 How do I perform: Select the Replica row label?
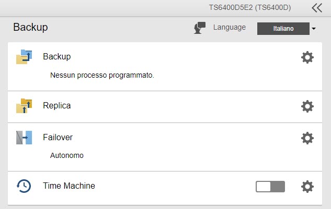(56, 105)
